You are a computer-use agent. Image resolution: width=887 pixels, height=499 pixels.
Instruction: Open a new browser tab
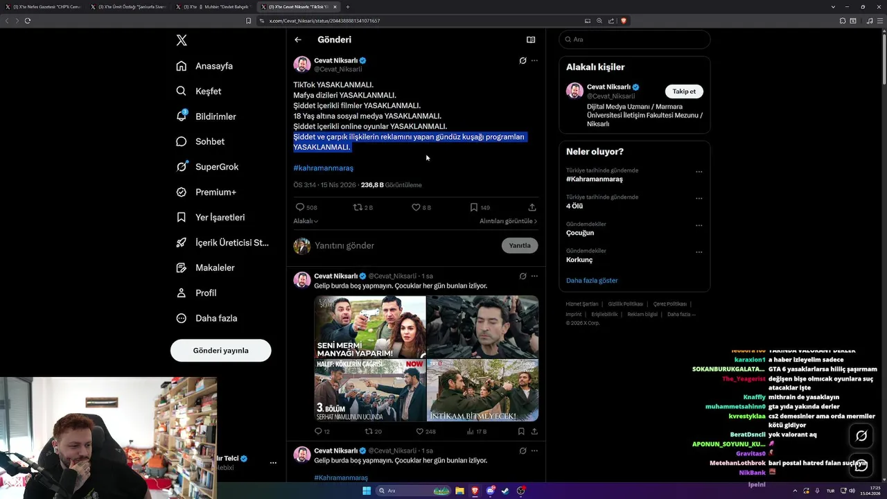click(348, 7)
